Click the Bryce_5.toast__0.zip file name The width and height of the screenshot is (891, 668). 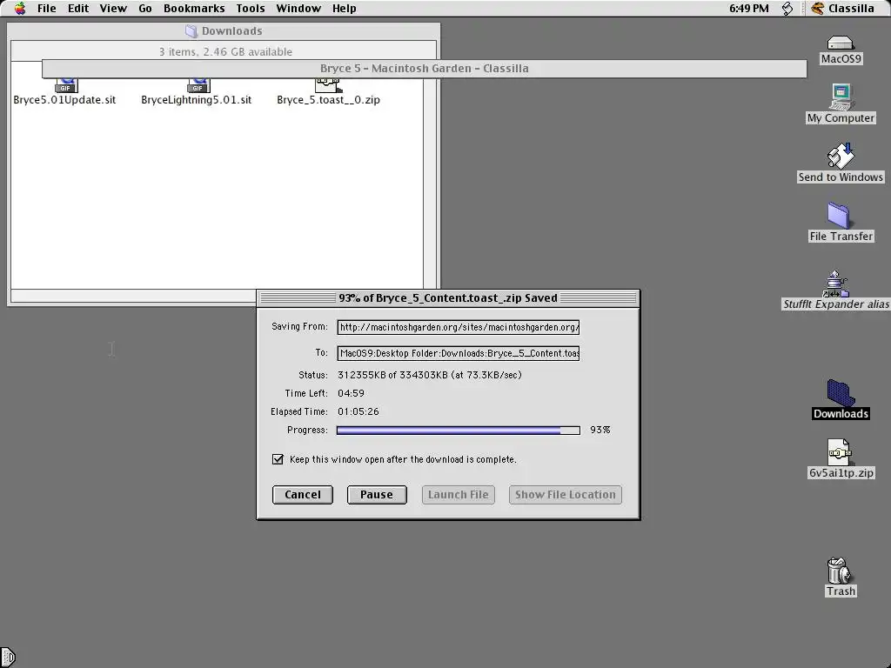point(328,100)
